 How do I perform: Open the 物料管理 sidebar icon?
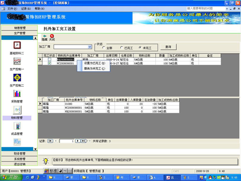[x=17, y=110]
